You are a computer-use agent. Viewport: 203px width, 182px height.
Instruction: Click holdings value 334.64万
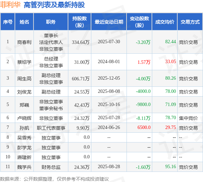tap(81, 42)
